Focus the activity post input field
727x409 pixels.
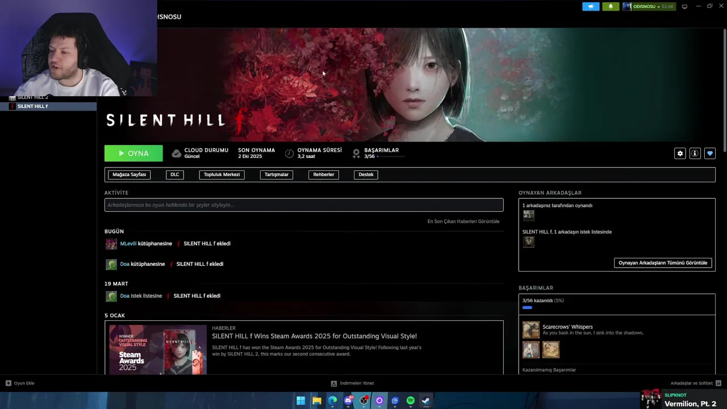click(304, 205)
